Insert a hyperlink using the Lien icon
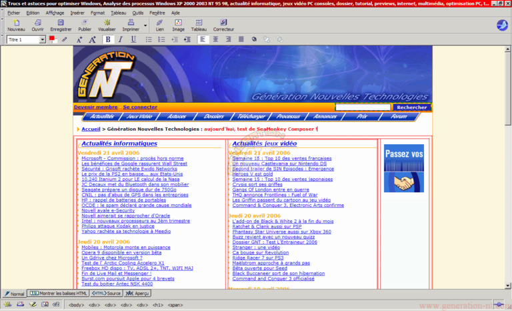512x311 pixels. 160,25
